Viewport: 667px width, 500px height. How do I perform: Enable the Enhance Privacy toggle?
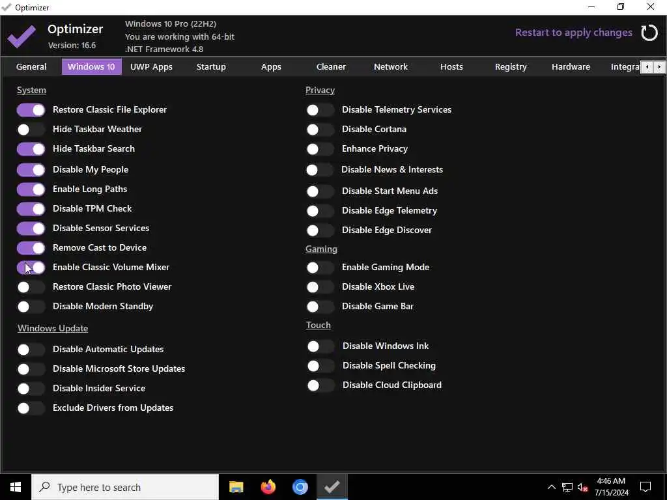click(320, 149)
